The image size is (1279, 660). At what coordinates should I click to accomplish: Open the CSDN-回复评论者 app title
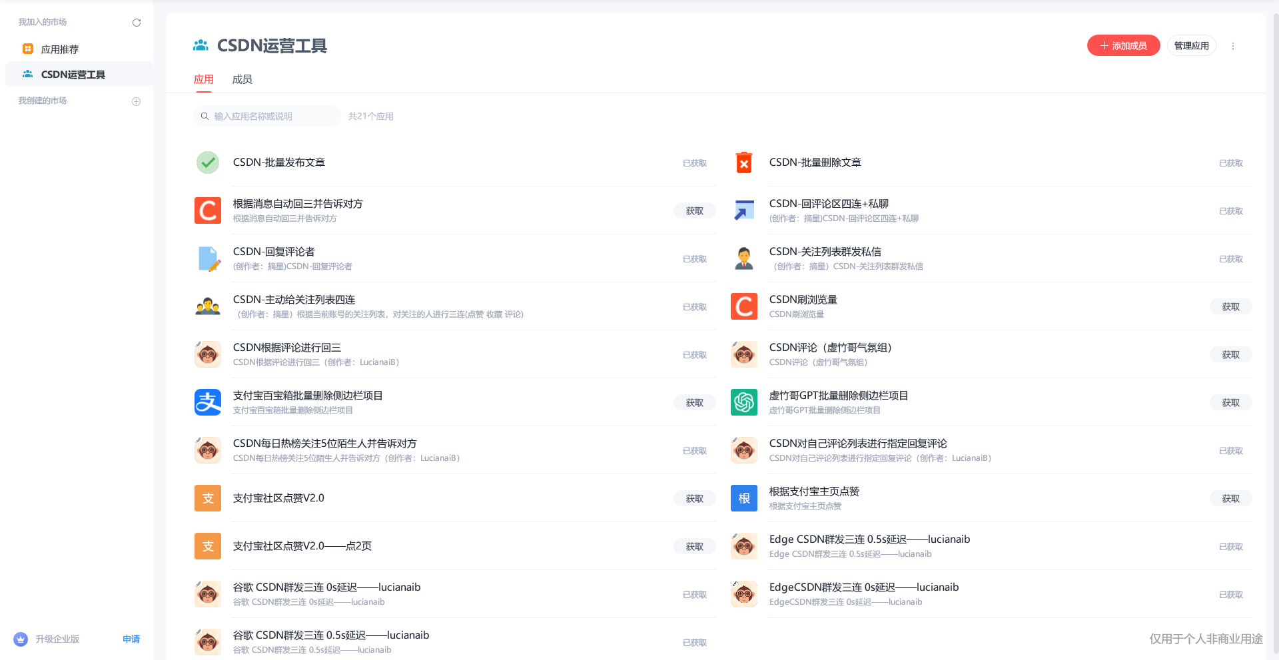(274, 252)
